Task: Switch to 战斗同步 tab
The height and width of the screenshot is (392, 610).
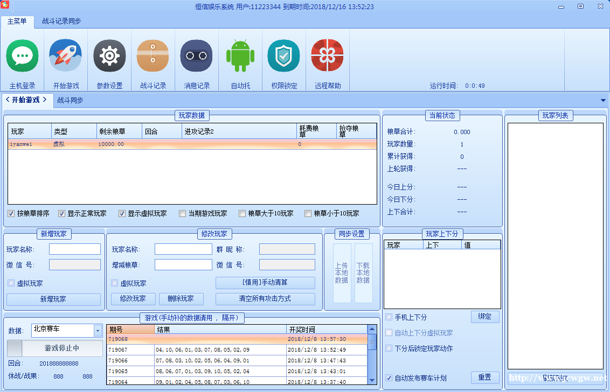Action: (71, 100)
